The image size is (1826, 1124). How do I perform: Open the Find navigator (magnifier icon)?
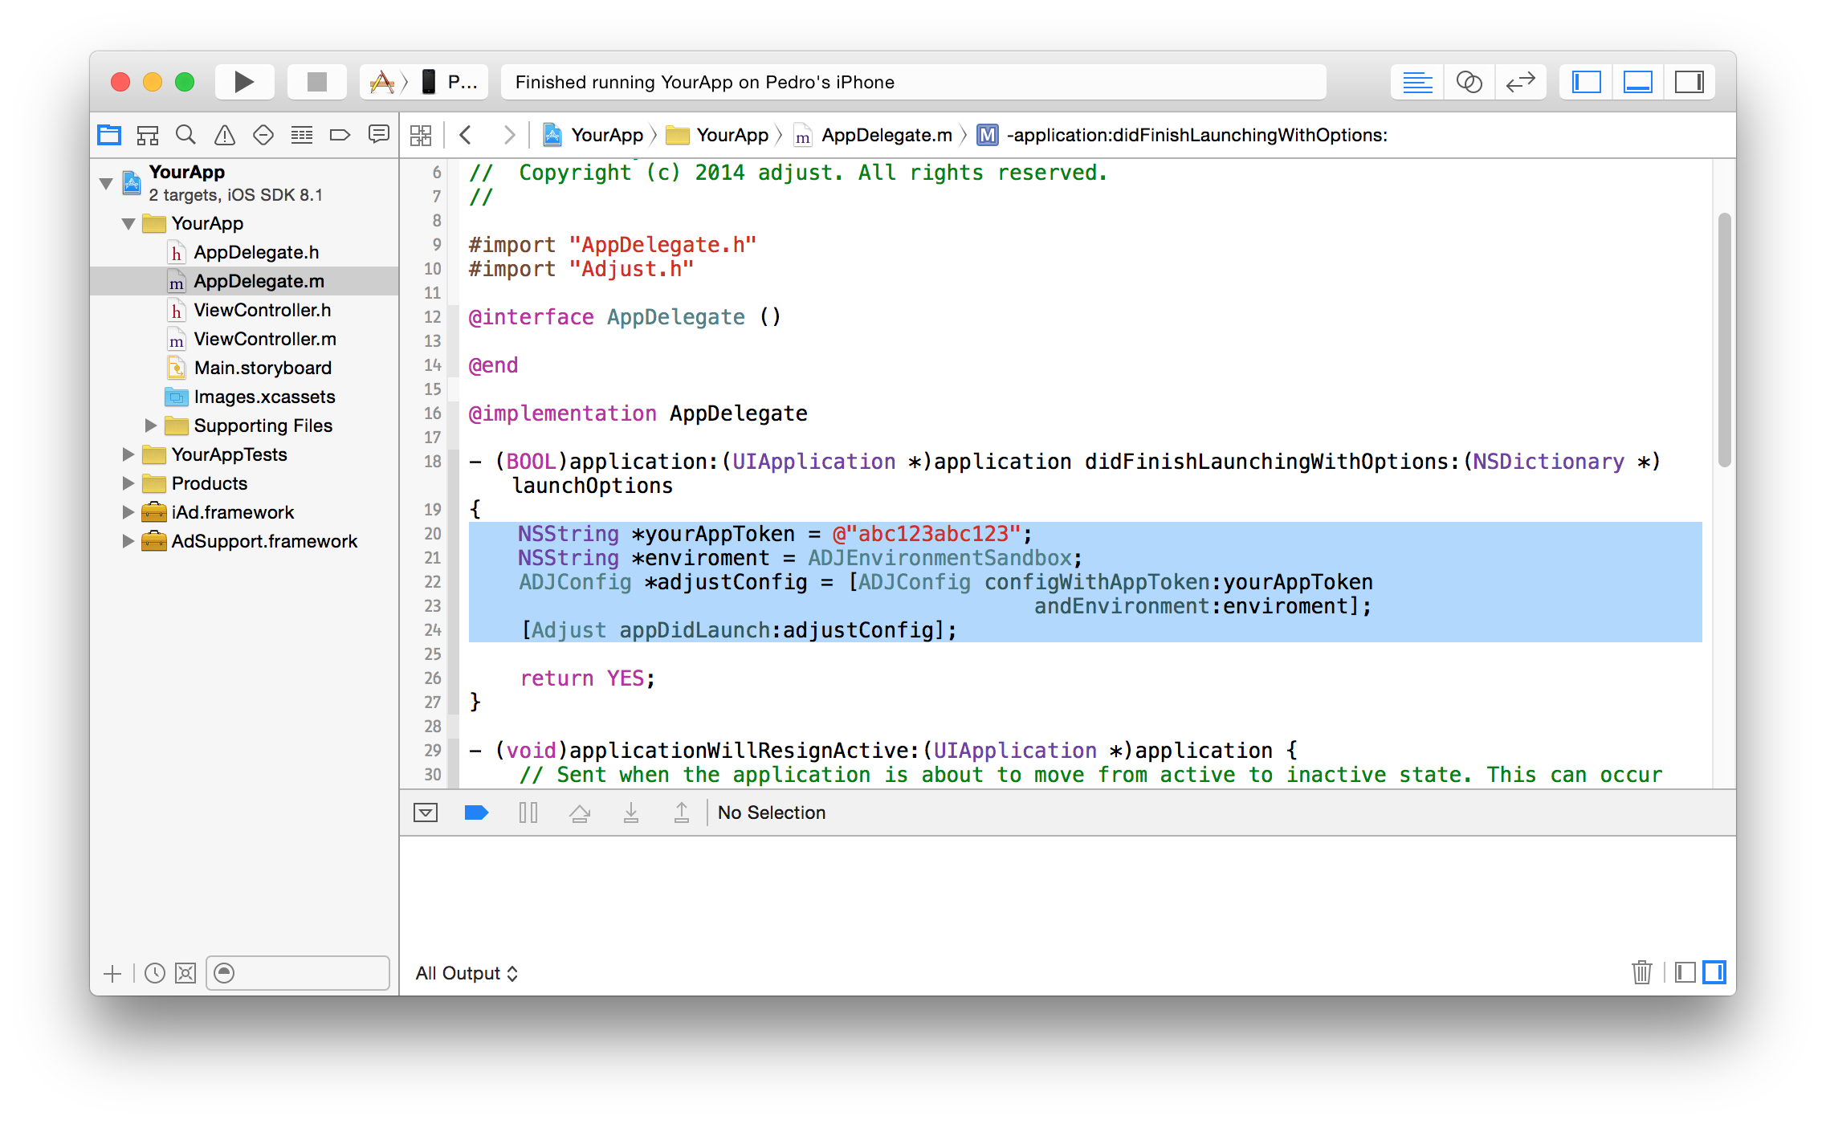tap(185, 135)
